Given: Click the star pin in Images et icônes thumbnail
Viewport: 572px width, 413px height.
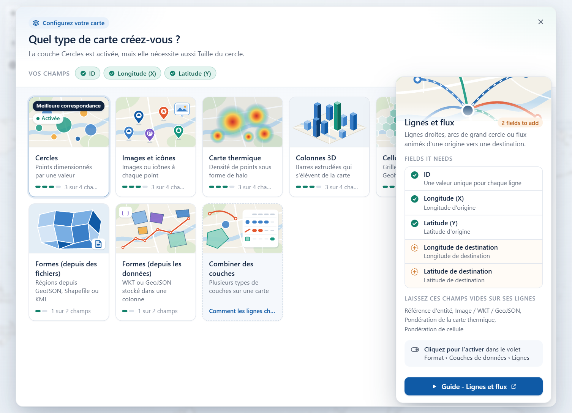Looking at the screenshot, I should click(164, 112).
